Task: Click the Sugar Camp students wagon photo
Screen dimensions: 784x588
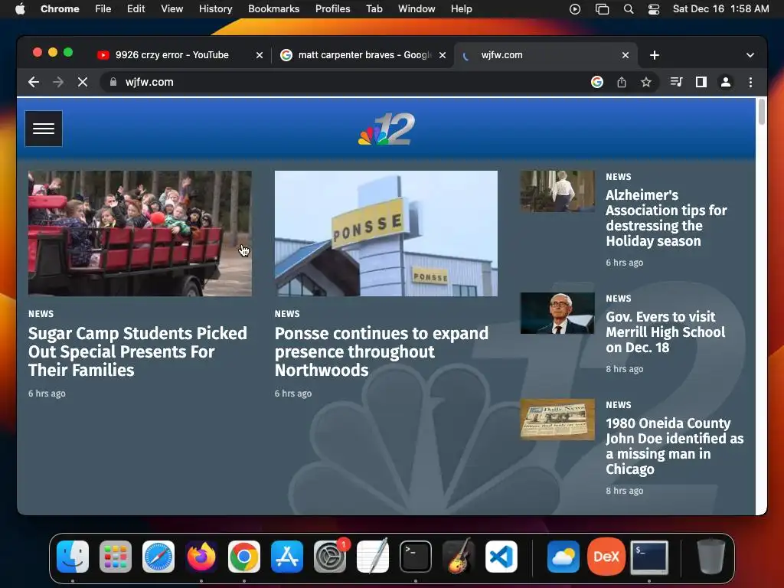Action: click(x=140, y=234)
